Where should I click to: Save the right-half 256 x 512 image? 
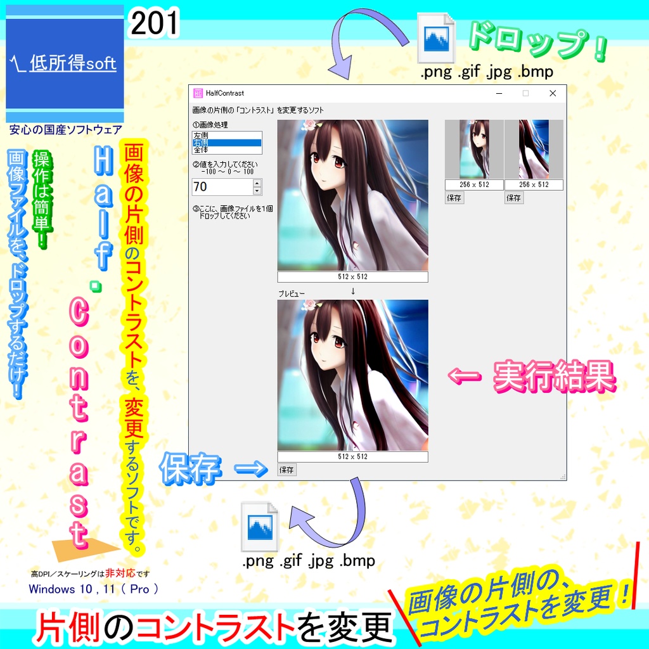coord(513,198)
